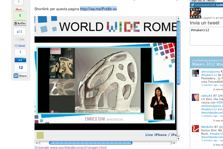Share page via Buffer button
This screenshot has width=223, height=149.
click(x=20, y=23)
